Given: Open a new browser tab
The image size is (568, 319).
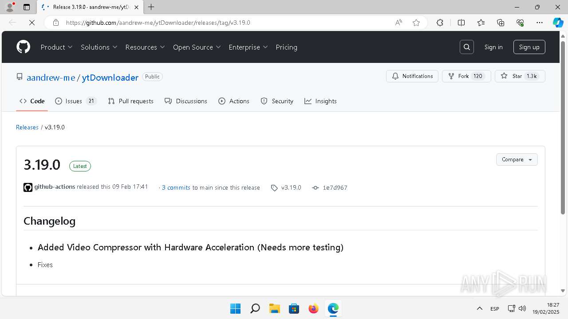Looking at the screenshot, I should [x=151, y=7].
